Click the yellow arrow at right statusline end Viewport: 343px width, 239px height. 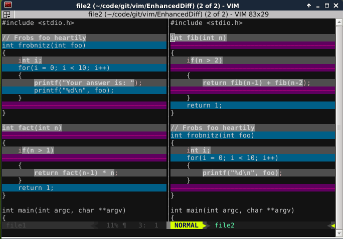tap(333, 225)
